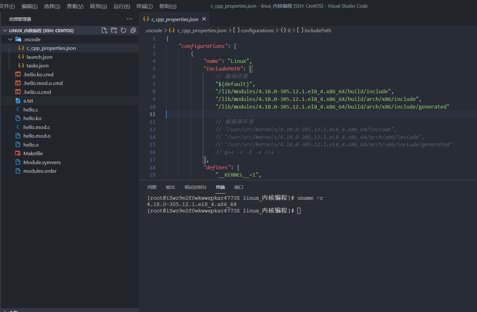Click the 编辑器环境 comment on line 12

pos(235,122)
